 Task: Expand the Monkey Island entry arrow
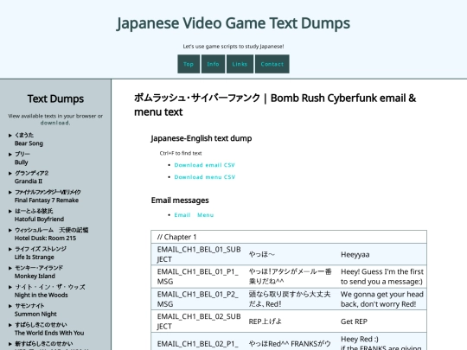[10, 268]
